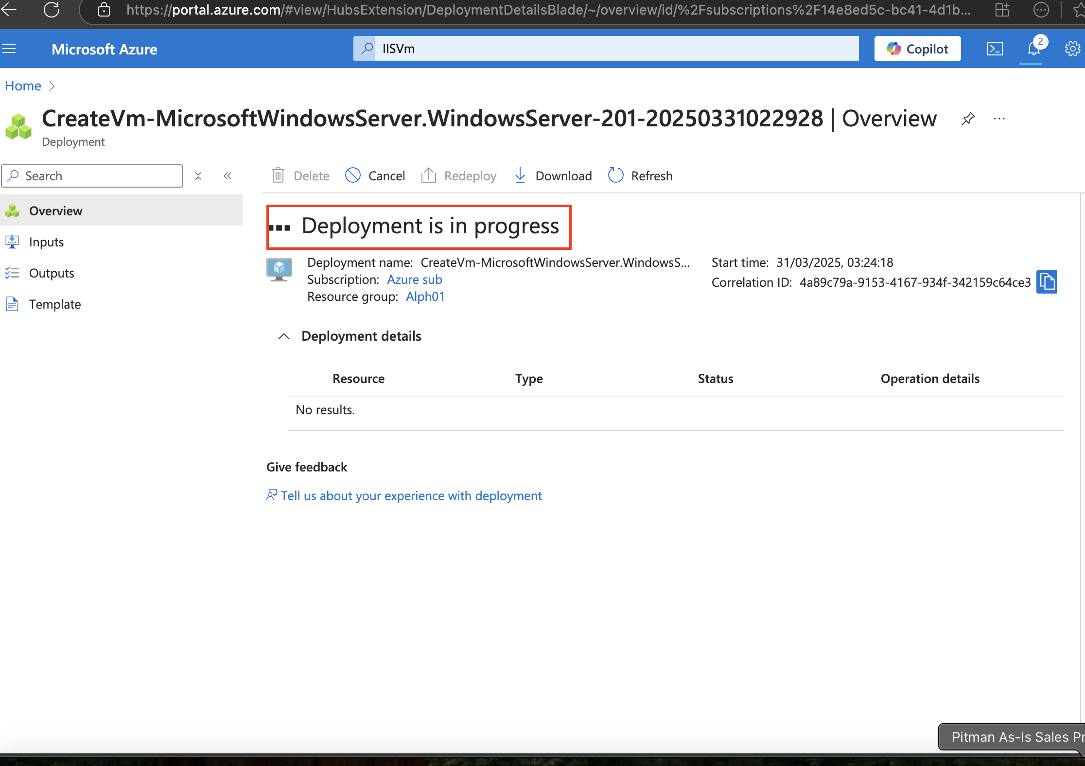Viewport: 1085px width, 766px height.
Task: Click the Delete deployment button
Action: (x=300, y=176)
